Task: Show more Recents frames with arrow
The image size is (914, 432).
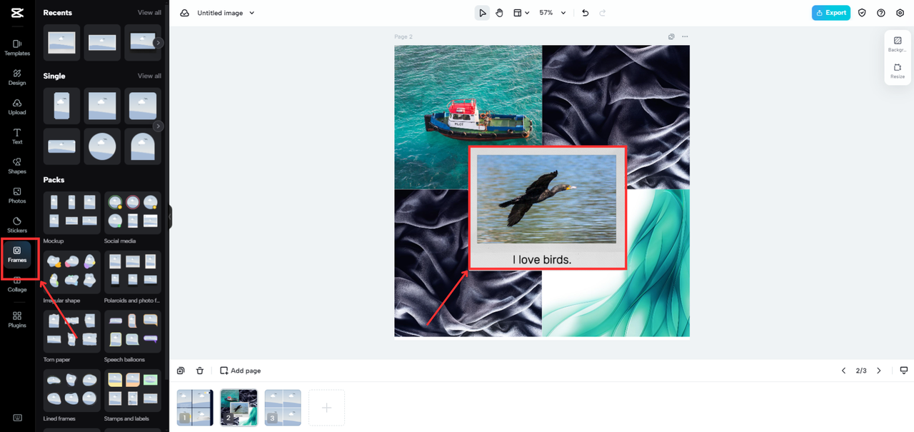Action: tap(159, 43)
